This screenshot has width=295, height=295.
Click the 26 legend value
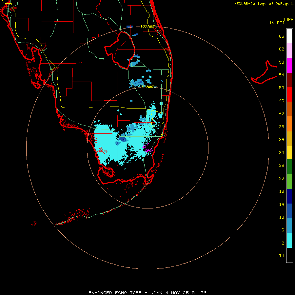click(x=282, y=166)
